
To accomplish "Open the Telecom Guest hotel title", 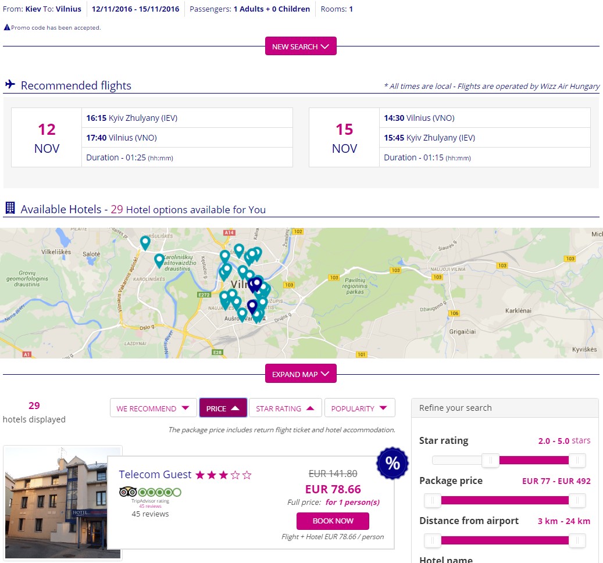I will 155,474.
